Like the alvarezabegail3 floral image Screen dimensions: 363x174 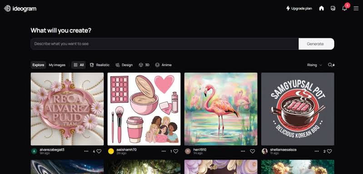click(x=99, y=151)
